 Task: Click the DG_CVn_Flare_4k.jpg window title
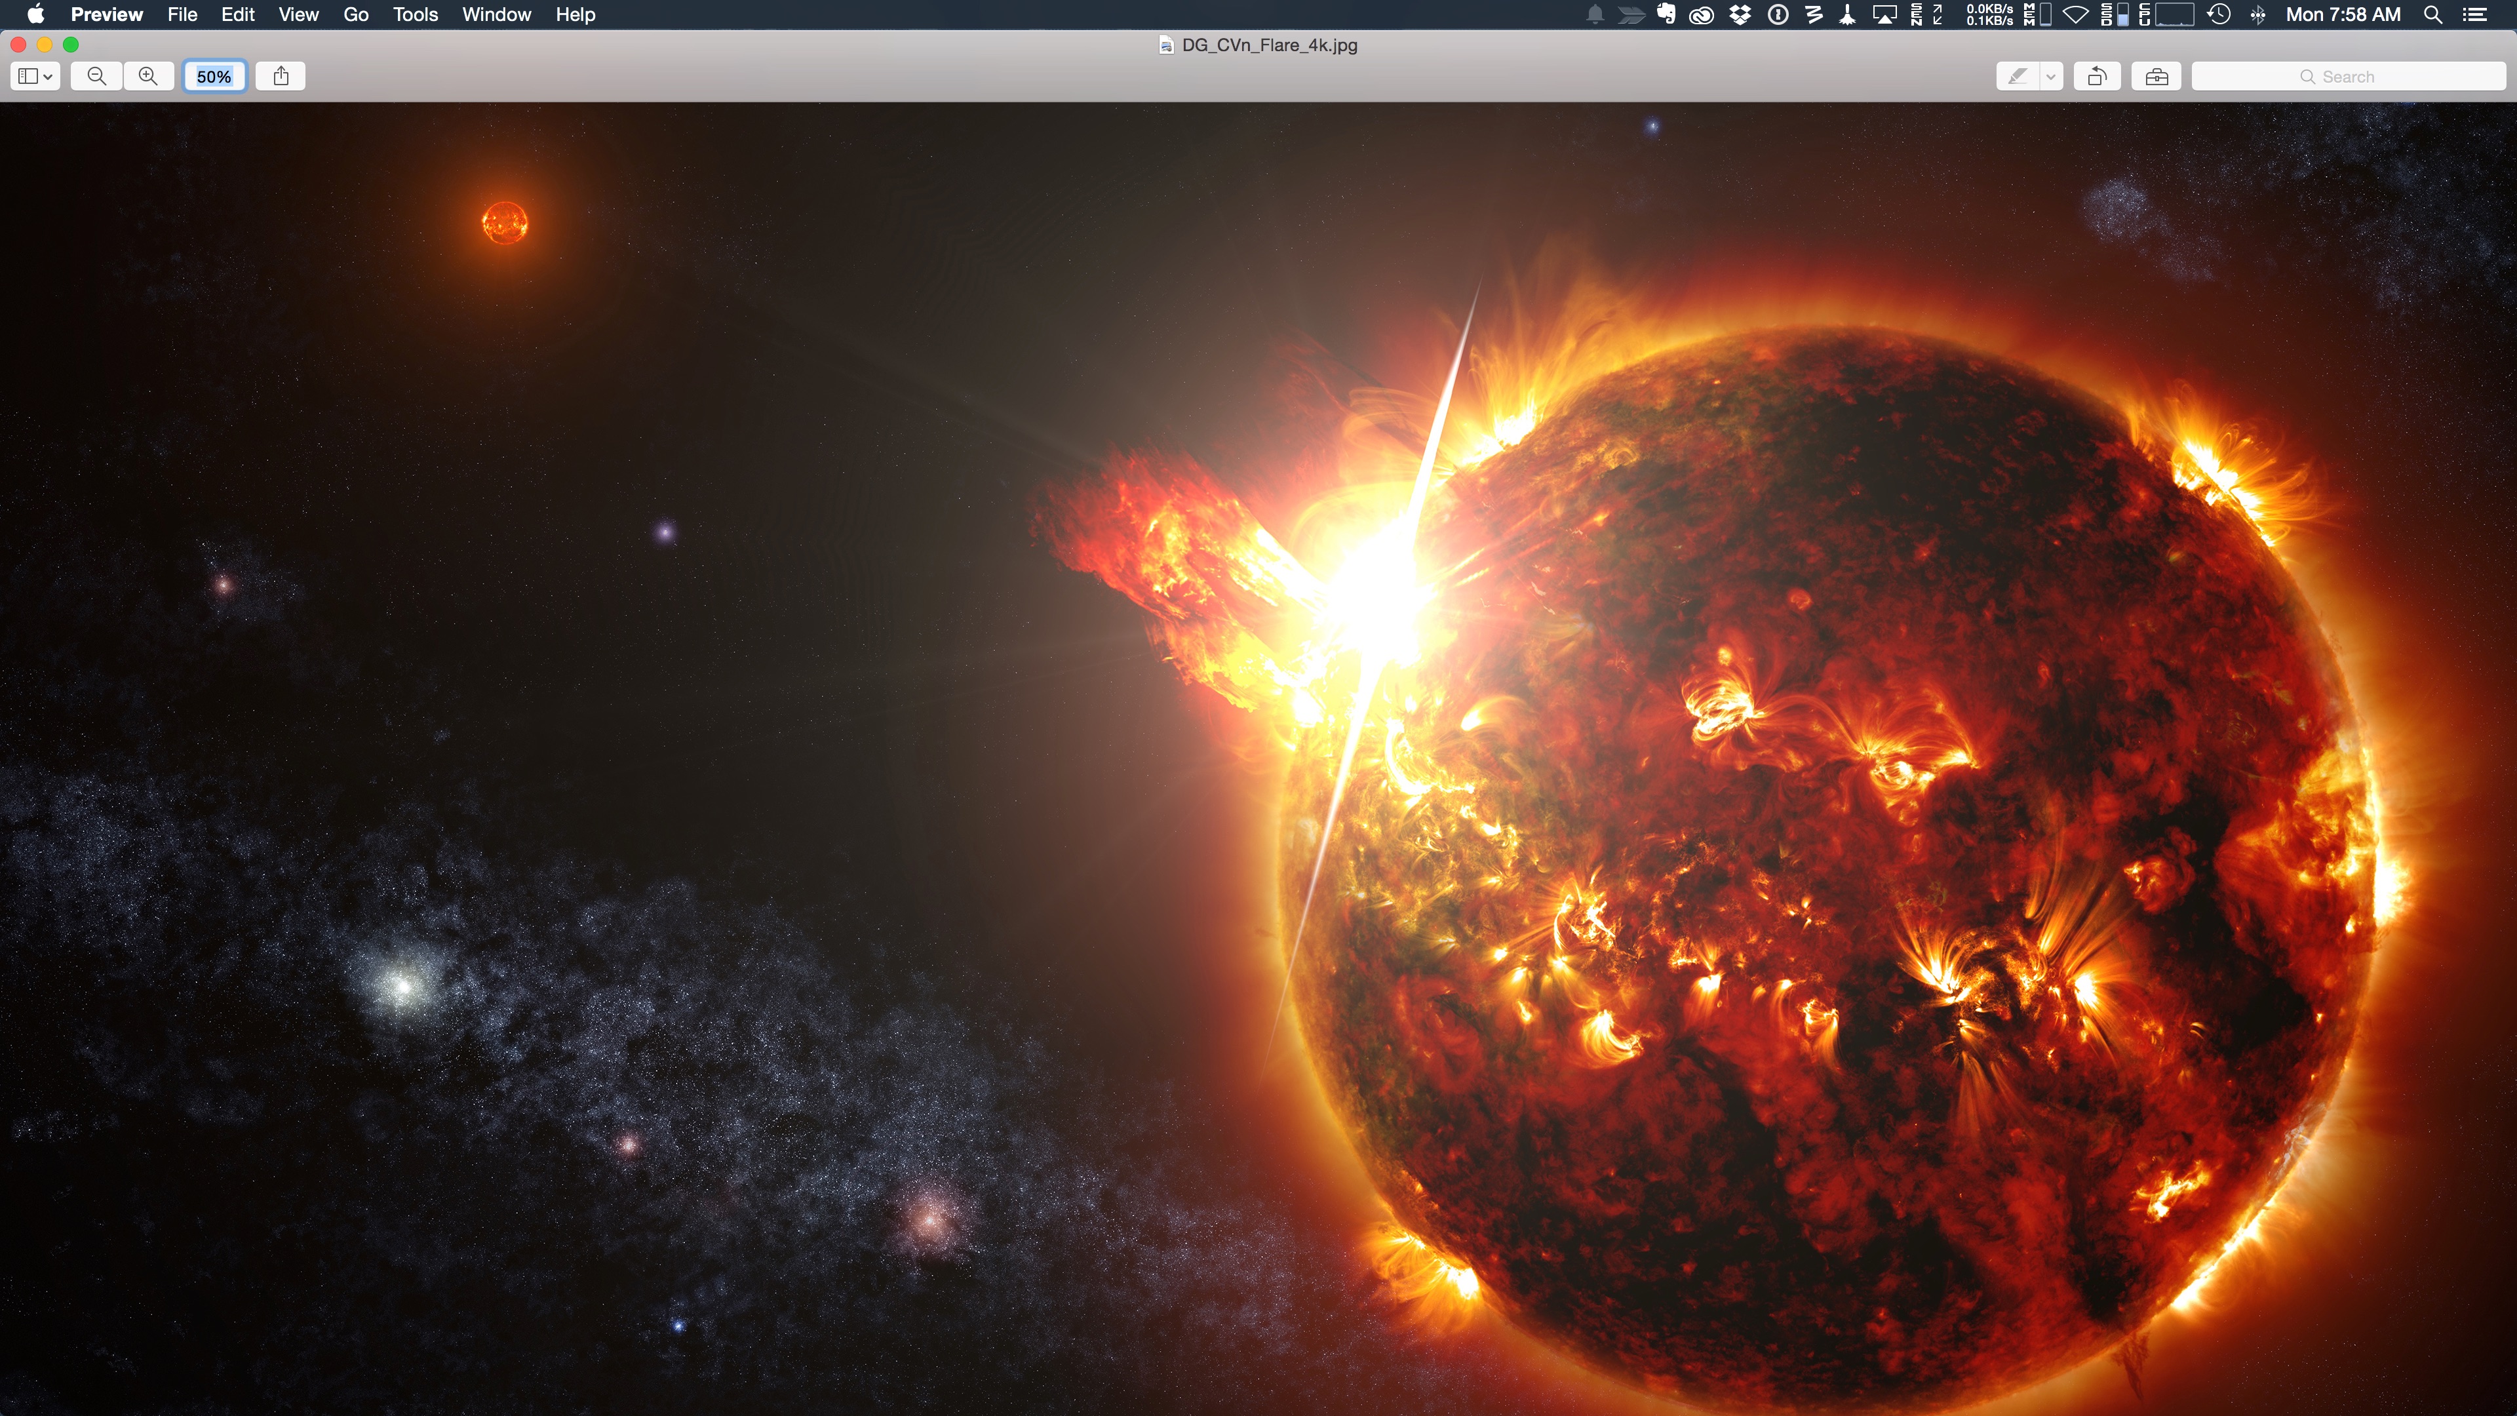tap(1269, 45)
